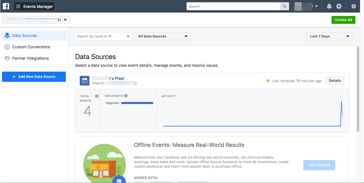This screenshot has width=364, height=183.
Task: Click the Create Ad button
Action: [x=343, y=20]
